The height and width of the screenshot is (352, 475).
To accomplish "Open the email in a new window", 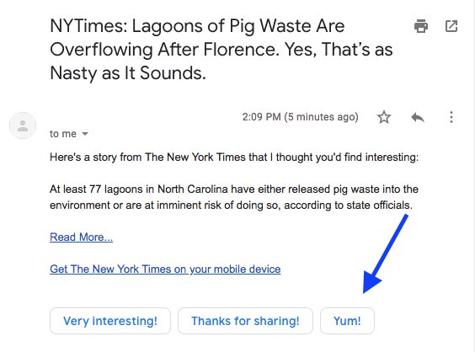I will pos(451,26).
